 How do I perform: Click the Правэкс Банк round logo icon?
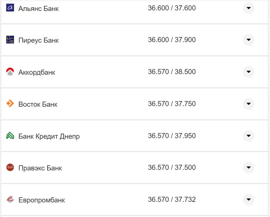(x=10, y=168)
